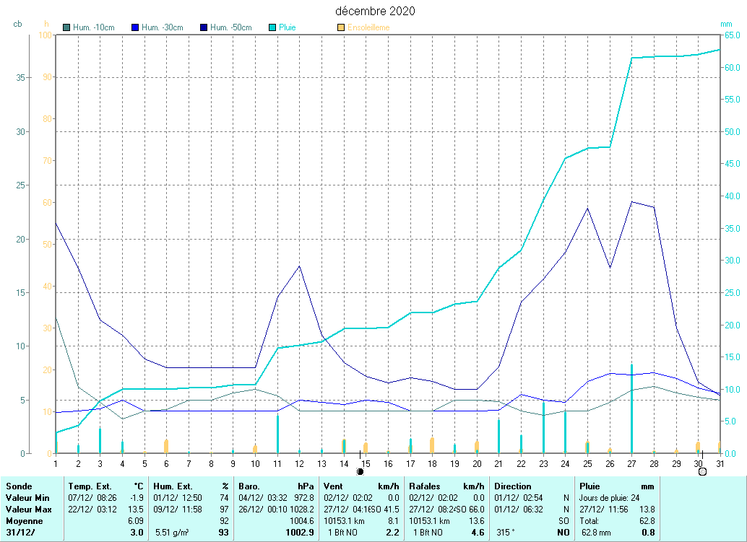747x542 pixels.
Task: Select the Temp. Ext. column header
Action: 90,486
